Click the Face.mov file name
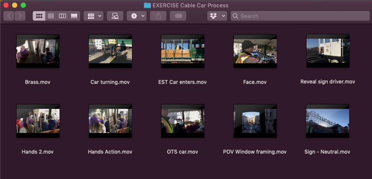372x179 pixels. [x=255, y=82]
